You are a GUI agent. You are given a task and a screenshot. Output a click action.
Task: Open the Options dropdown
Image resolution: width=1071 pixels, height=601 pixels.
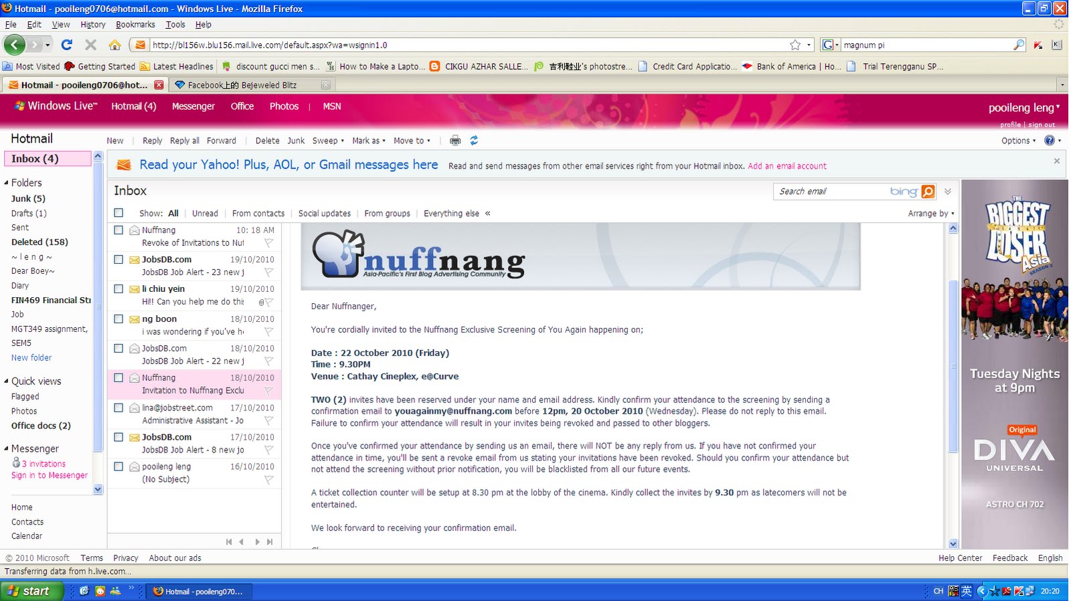tap(1019, 141)
